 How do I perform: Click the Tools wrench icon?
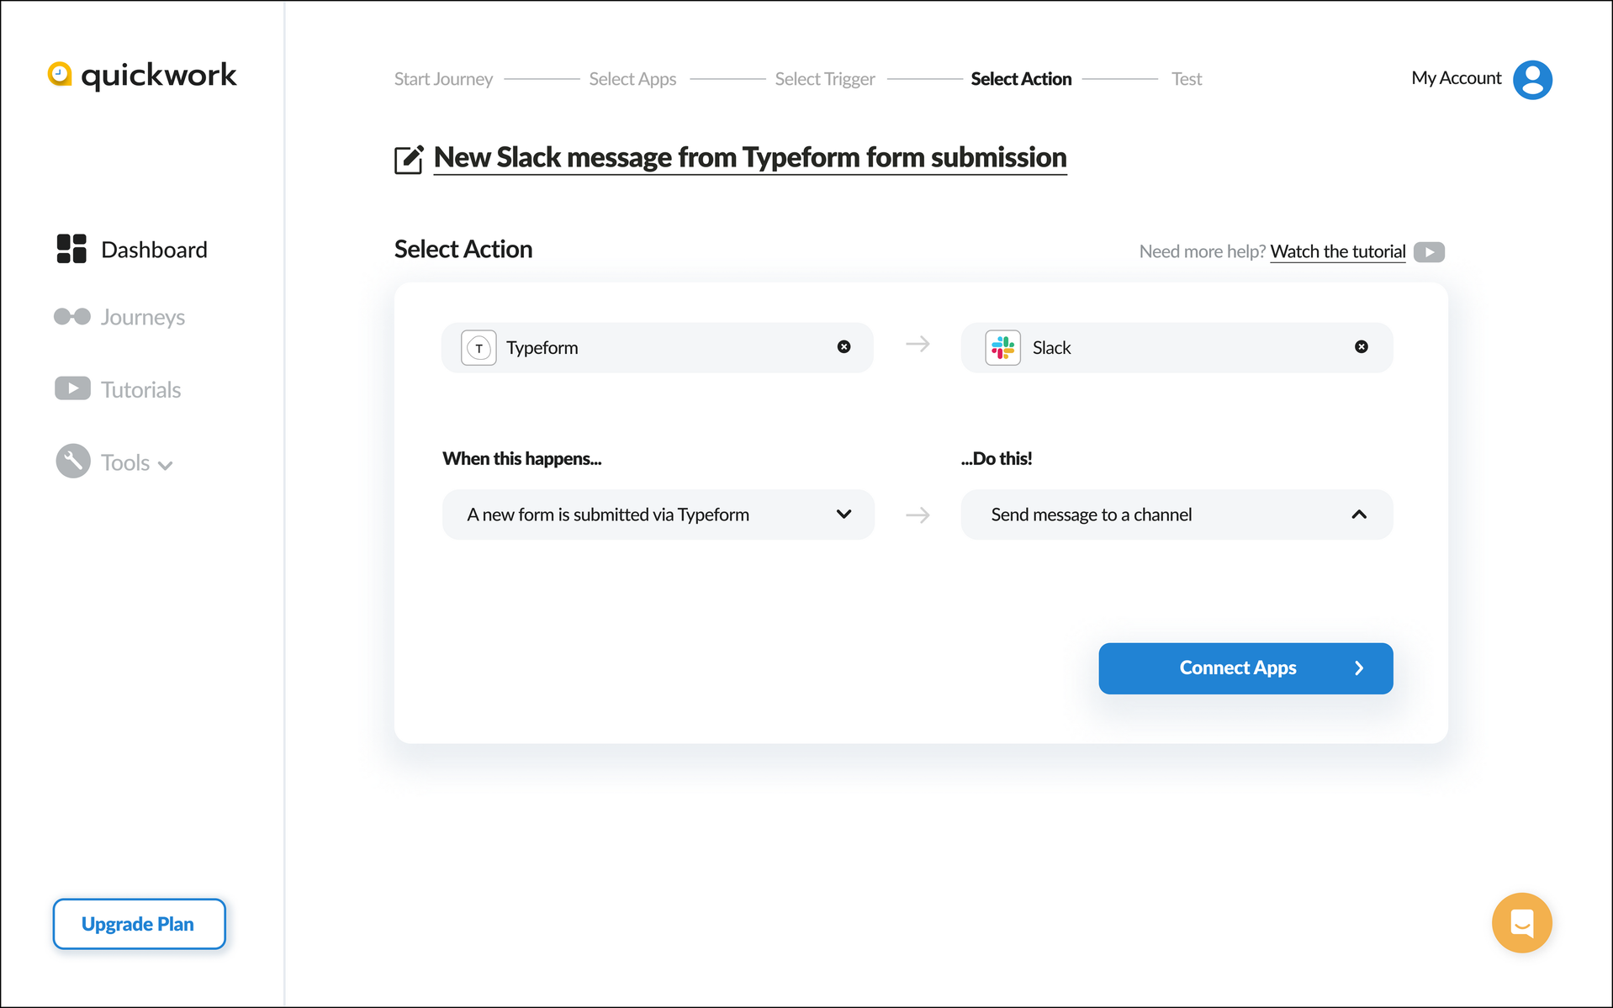[x=73, y=461]
